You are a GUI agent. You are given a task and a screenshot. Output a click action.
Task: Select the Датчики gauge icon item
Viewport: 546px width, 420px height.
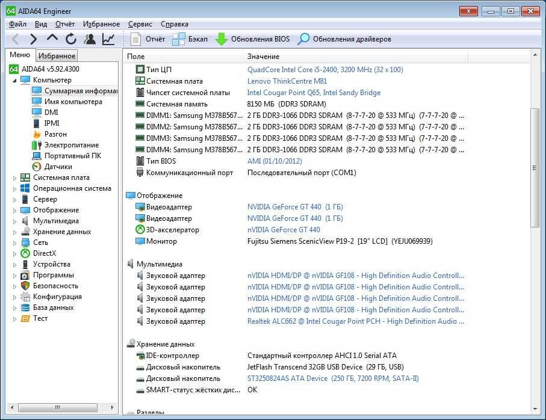[x=37, y=167]
